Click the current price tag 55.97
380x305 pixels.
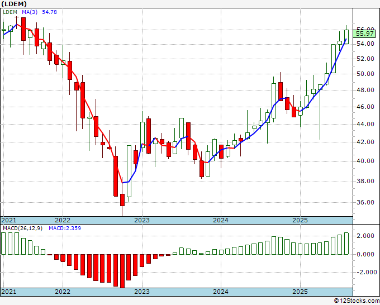[x=365, y=34]
